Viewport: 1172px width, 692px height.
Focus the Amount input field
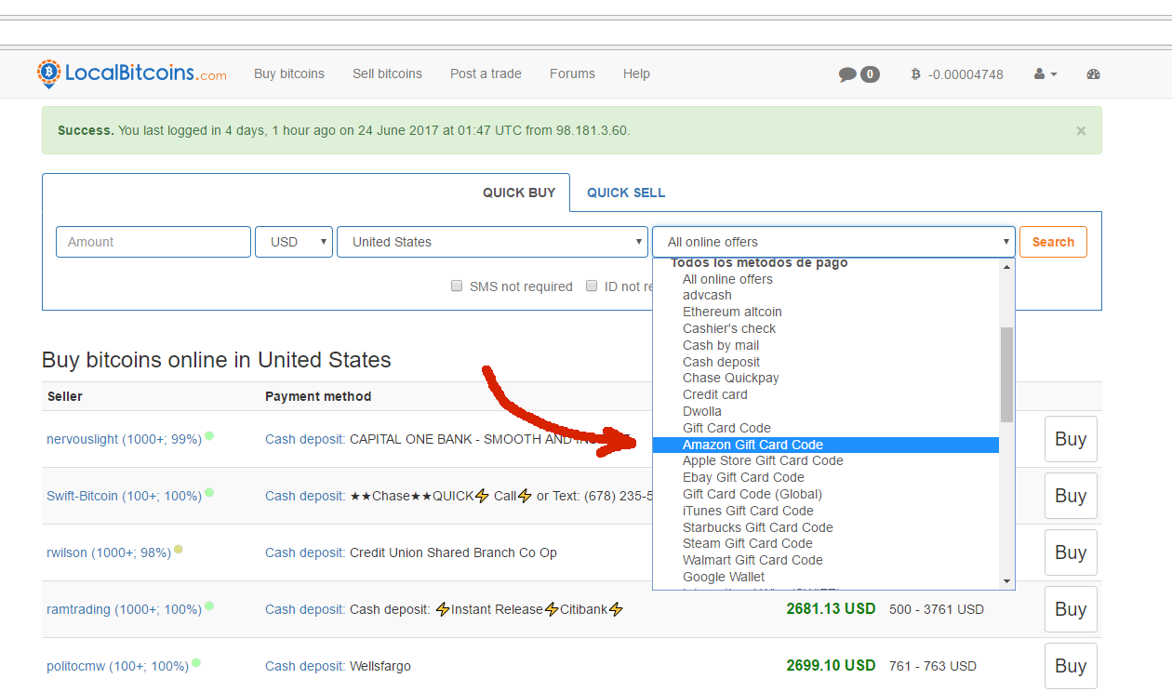pyautogui.click(x=153, y=242)
